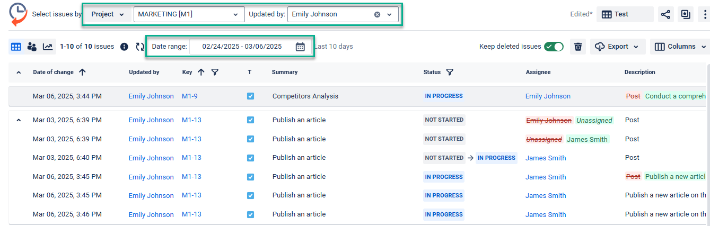
Task: Click the share icon button
Action: pyautogui.click(x=665, y=14)
